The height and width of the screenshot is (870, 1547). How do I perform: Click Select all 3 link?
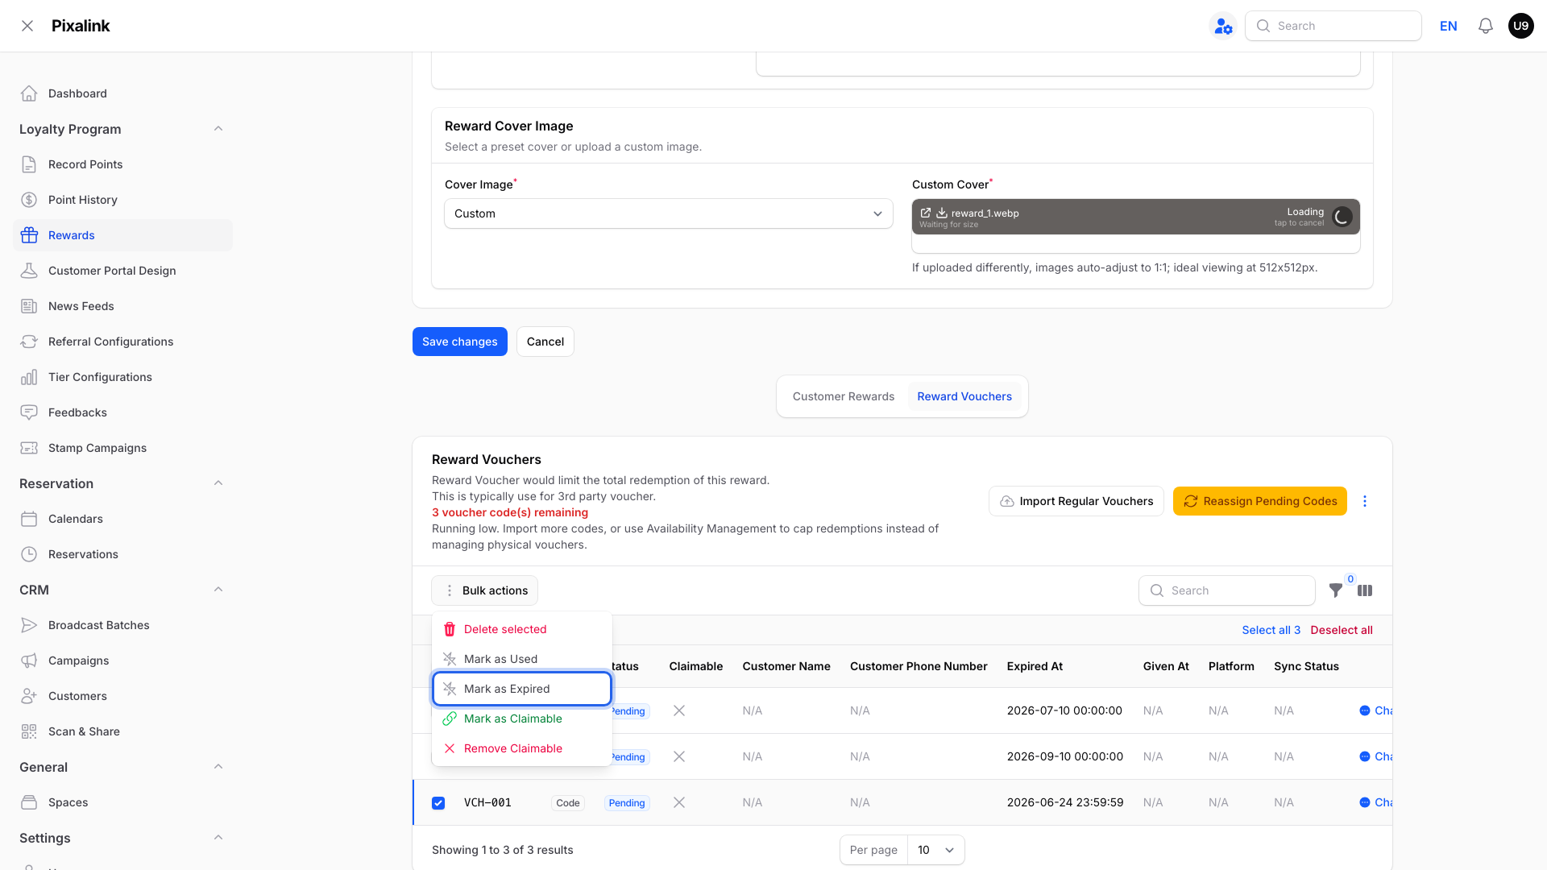pos(1271,630)
